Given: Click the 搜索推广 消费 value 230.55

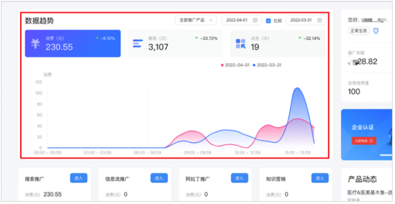Looking at the screenshot, I should 53,194.
